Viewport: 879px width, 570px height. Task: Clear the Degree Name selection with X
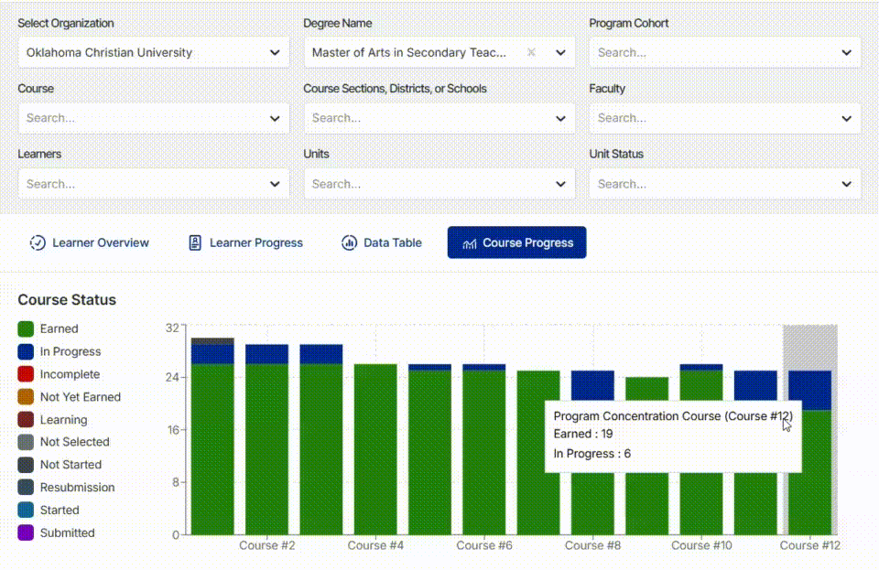(x=531, y=52)
